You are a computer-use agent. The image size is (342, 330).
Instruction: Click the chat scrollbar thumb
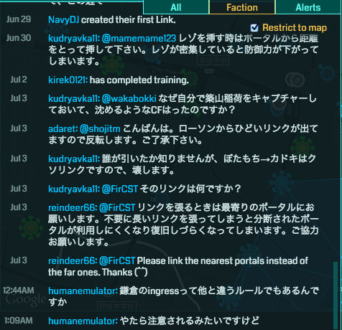tap(336, 296)
